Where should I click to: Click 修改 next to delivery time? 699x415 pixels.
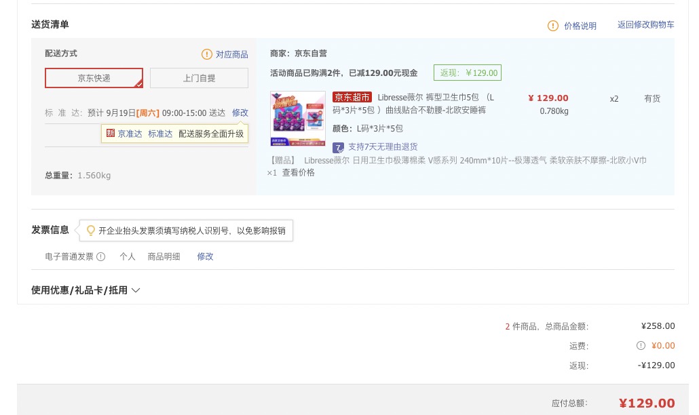240,113
